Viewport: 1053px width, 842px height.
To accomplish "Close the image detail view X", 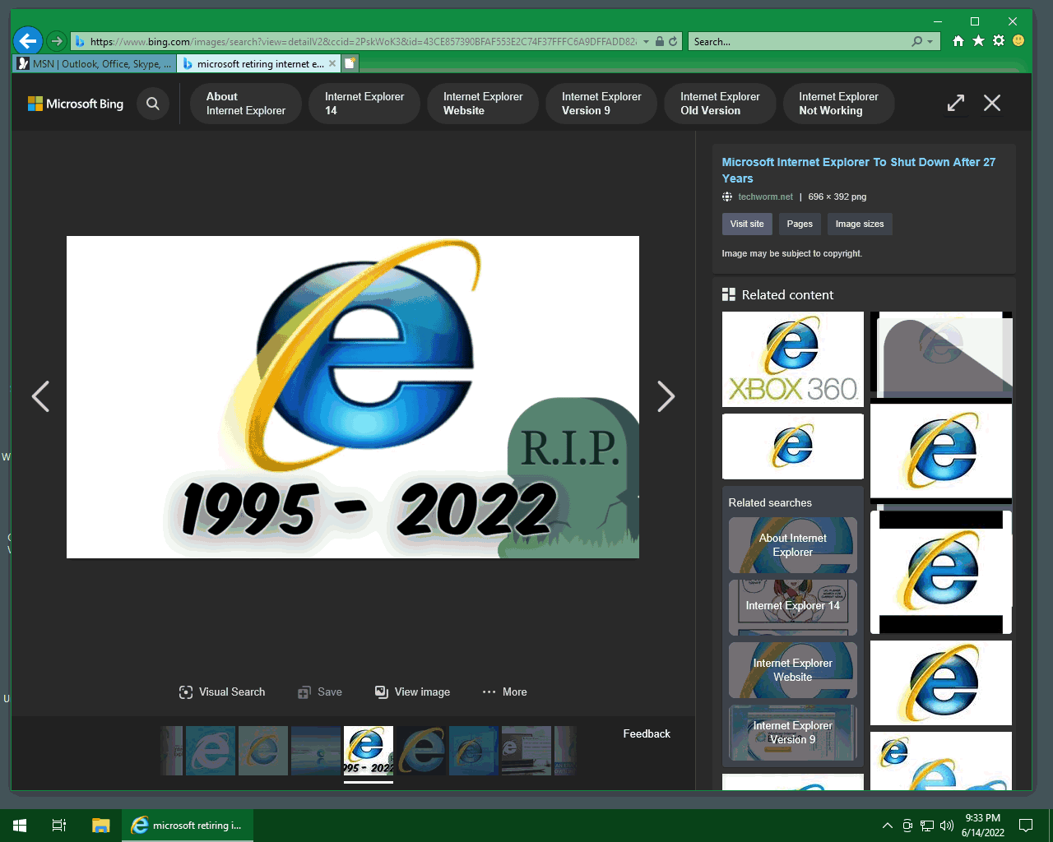I will click(992, 103).
